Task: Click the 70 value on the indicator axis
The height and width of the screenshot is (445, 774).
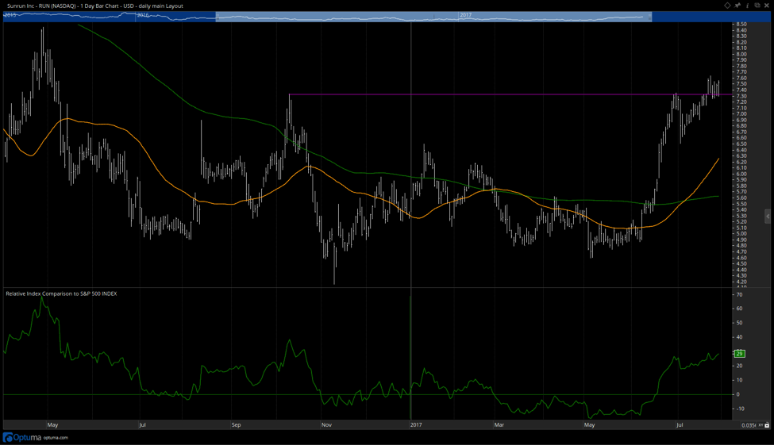Action: [x=739, y=294]
